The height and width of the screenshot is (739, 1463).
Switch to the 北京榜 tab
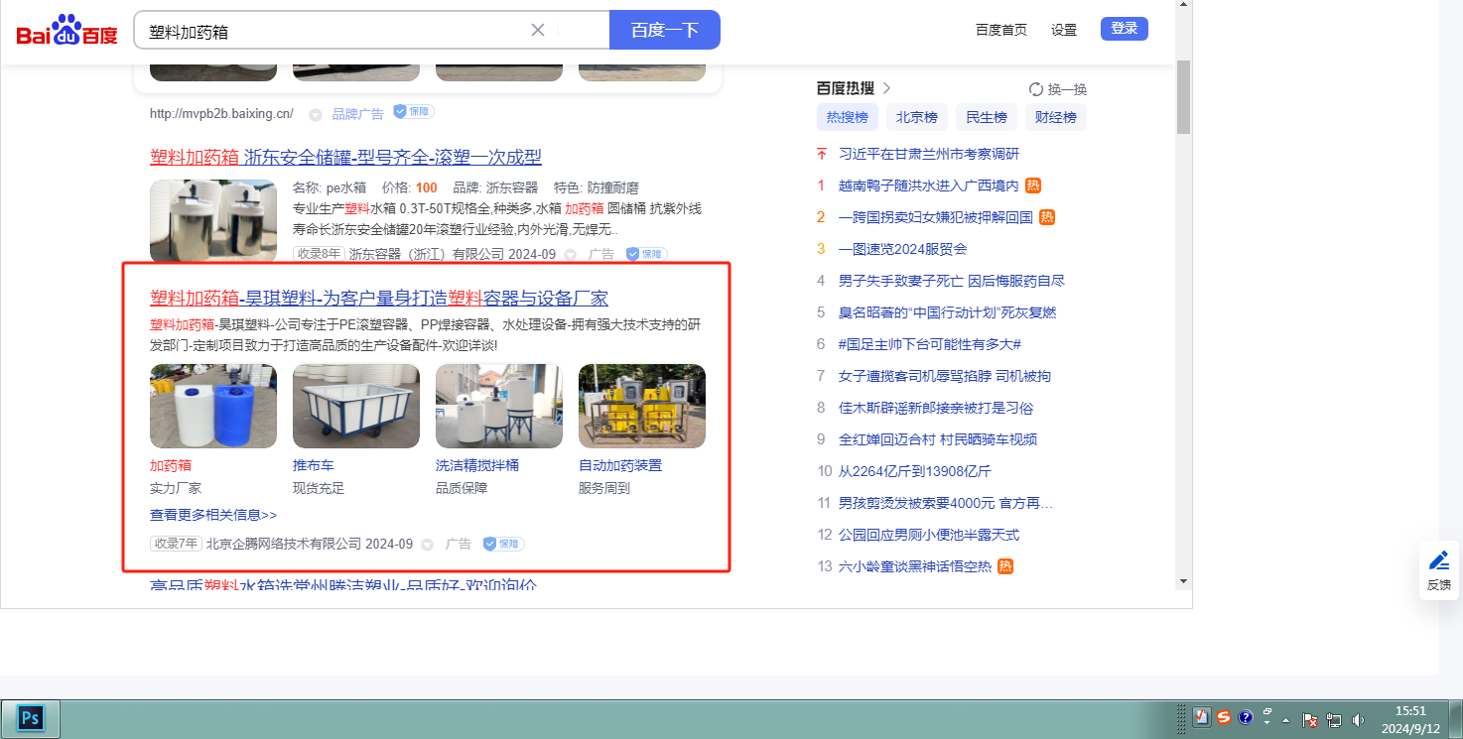[917, 117]
